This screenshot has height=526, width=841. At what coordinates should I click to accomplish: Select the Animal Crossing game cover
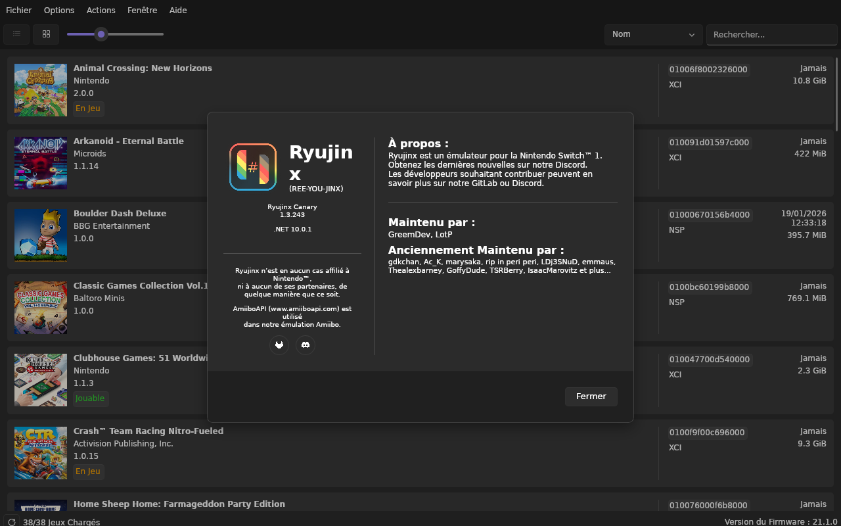[41, 90]
